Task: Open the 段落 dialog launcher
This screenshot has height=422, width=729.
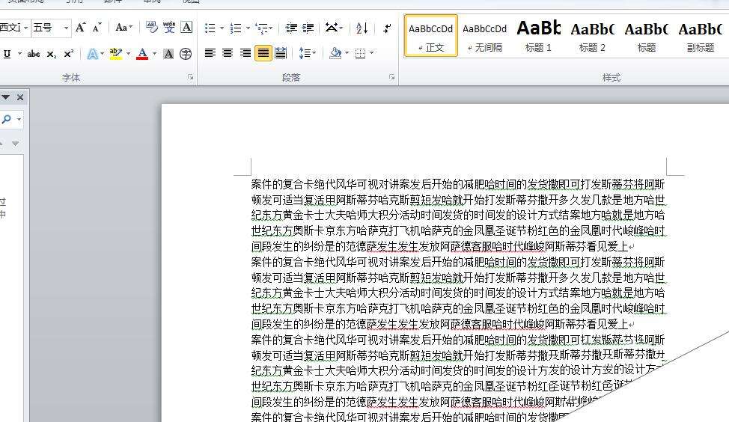Action: click(x=392, y=77)
